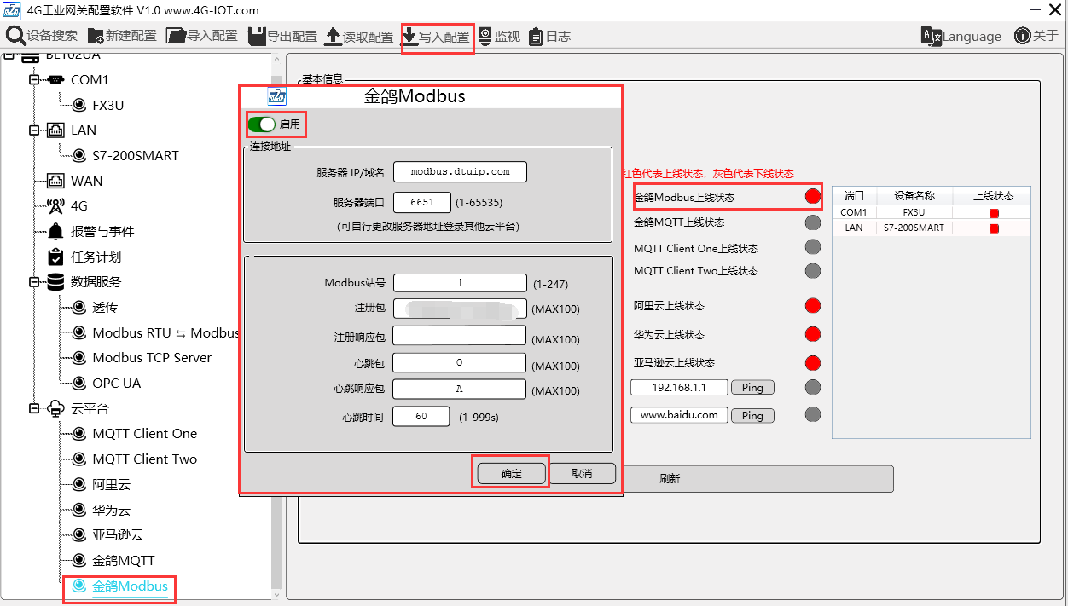Click the 导入配置 folder icon

click(177, 36)
